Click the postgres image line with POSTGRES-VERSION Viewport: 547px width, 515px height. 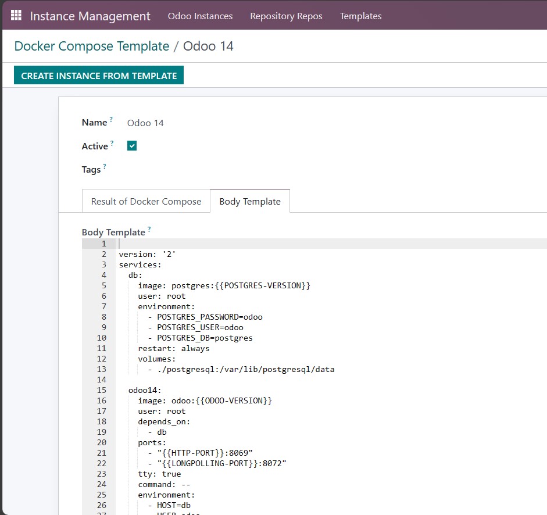coord(224,285)
